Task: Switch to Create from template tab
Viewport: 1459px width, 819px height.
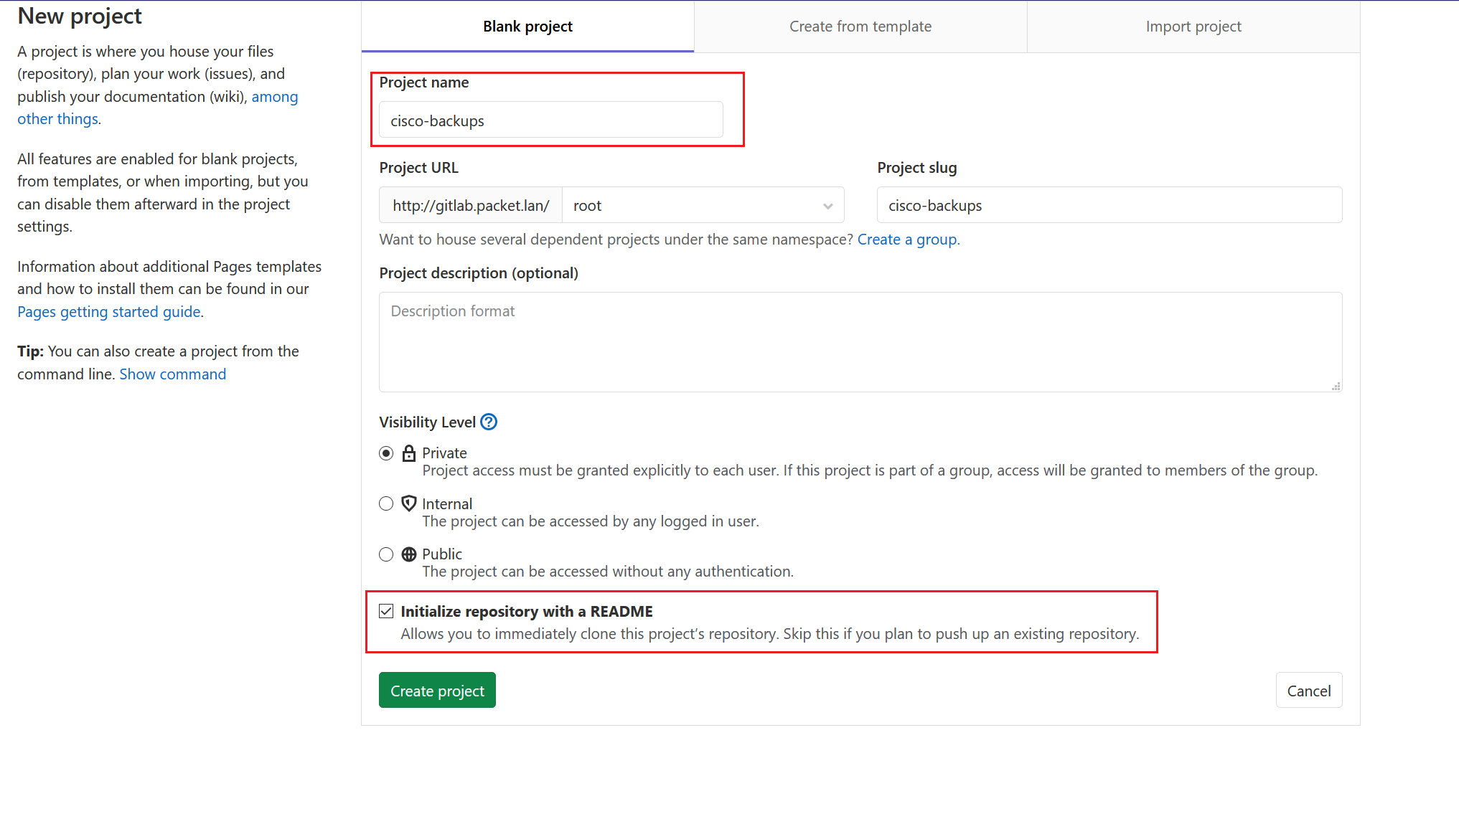Action: click(x=860, y=27)
